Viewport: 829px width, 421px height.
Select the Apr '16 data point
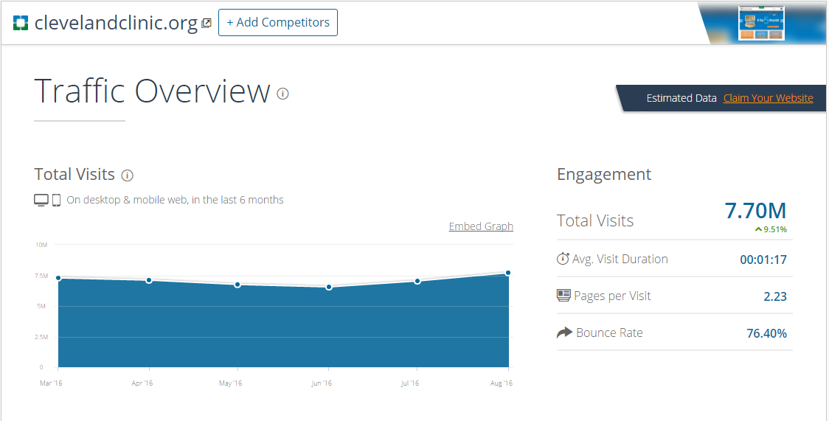[x=149, y=280]
